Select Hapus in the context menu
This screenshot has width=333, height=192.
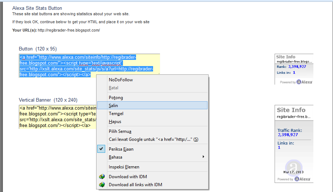[152, 122]
